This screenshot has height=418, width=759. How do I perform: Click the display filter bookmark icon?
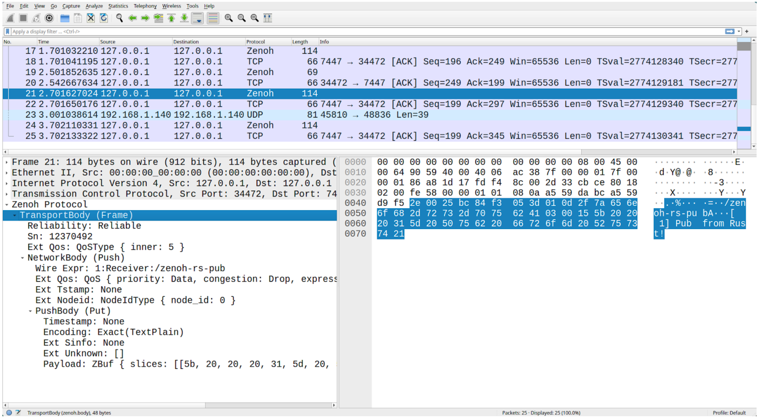tap(8, 31)
